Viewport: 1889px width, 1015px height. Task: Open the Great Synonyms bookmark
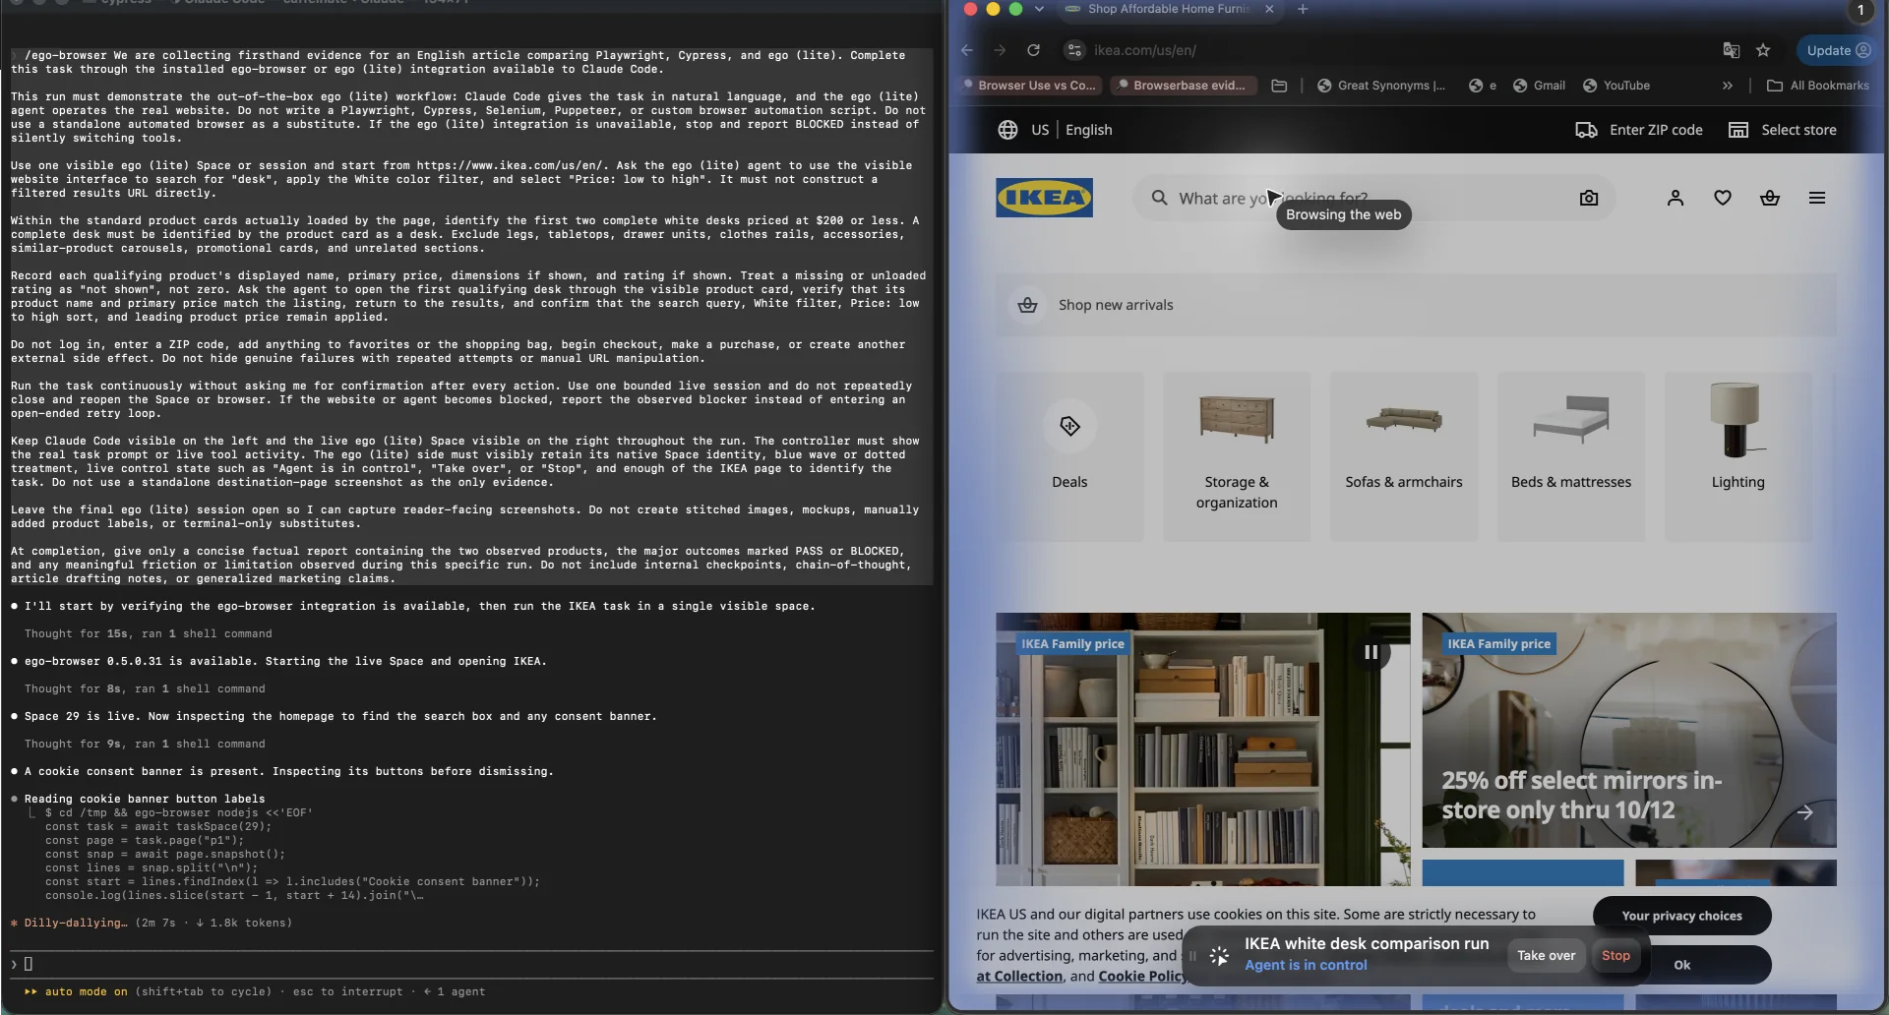pyautogui.click(x=1381, y=86)
